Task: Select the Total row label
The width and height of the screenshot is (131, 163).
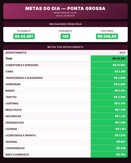Action: pos(9,59)
